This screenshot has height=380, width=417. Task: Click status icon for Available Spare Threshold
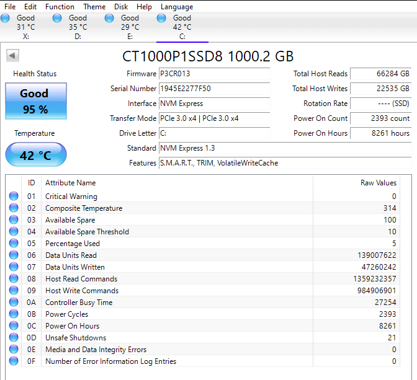click(x=14, y=231)
